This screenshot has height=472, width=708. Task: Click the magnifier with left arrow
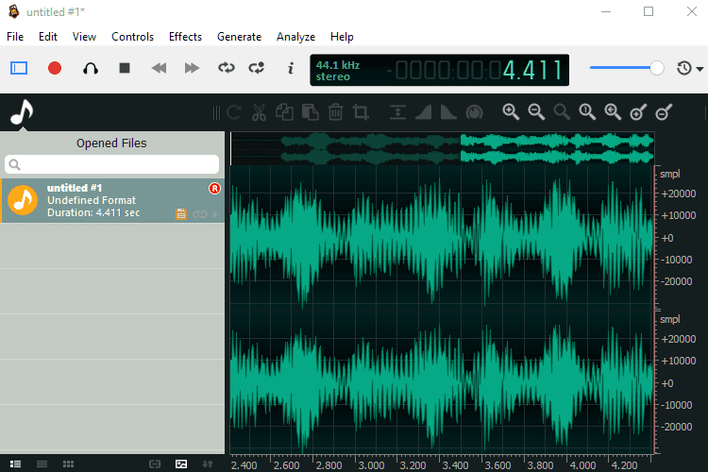[613, 112]
